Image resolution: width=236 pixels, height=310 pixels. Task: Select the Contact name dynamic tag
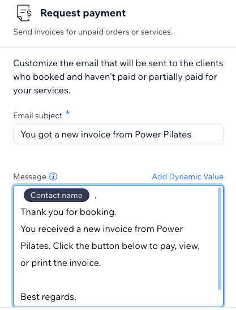57,195
